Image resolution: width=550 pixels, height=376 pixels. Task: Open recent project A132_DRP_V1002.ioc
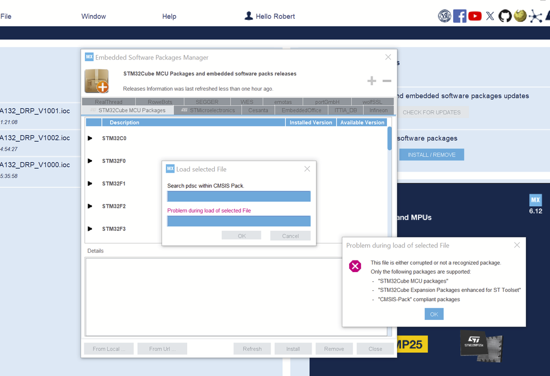tap(35, 138)
